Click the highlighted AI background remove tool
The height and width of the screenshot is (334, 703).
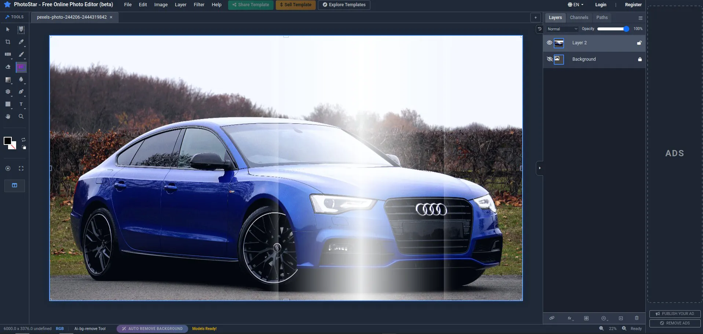21,67
